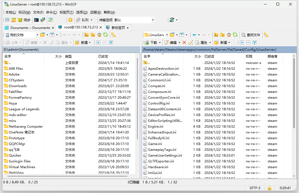This screenshot has width=299, height=193.
Task: Click the 队列 queue button
Action: click(x=82, y=20)
